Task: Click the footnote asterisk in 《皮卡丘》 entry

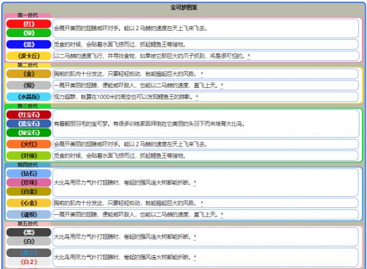Action: click(249, 56)
